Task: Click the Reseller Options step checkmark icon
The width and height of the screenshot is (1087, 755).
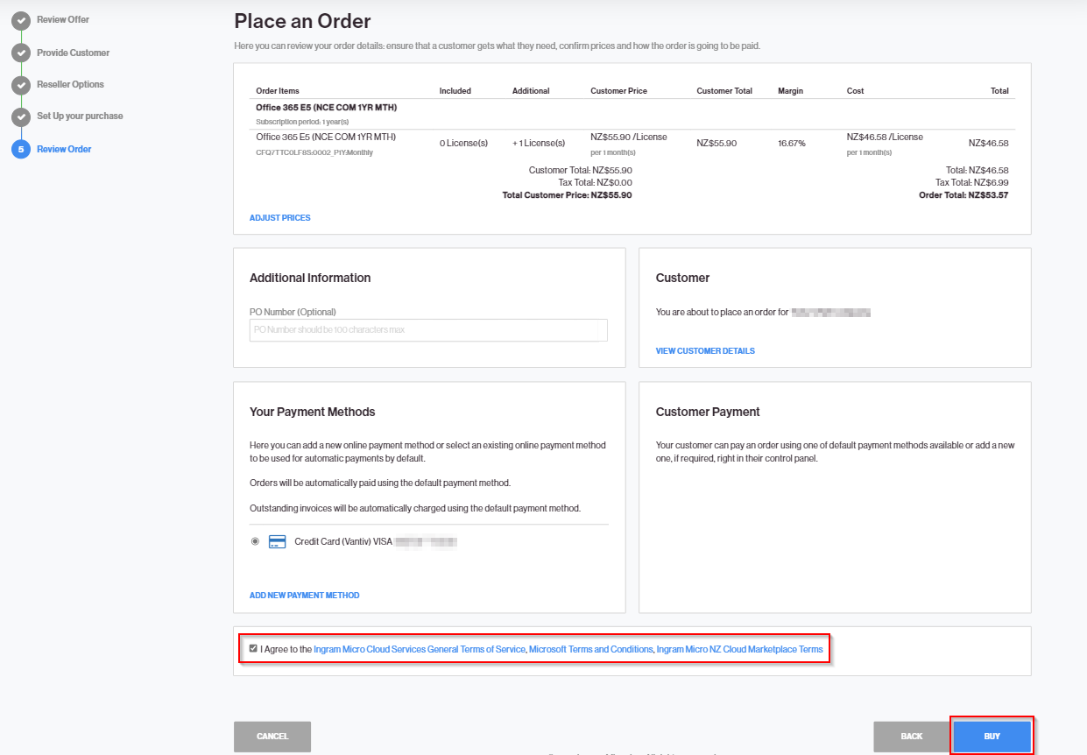Action: (x=21, y=85)
